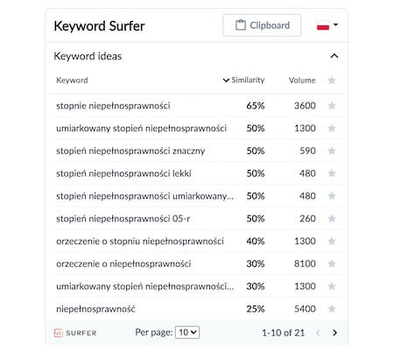Sort by the Similarity column header
The image size is (394, 345).
pyautogui.click(x=243, y=80)
